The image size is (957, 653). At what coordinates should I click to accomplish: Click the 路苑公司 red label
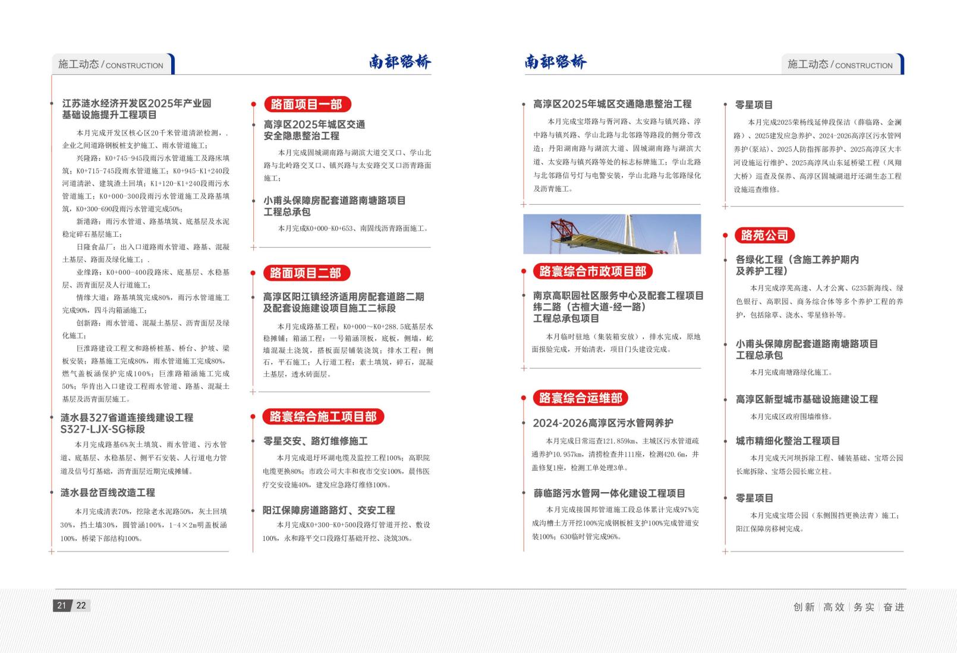pos(764,235)
